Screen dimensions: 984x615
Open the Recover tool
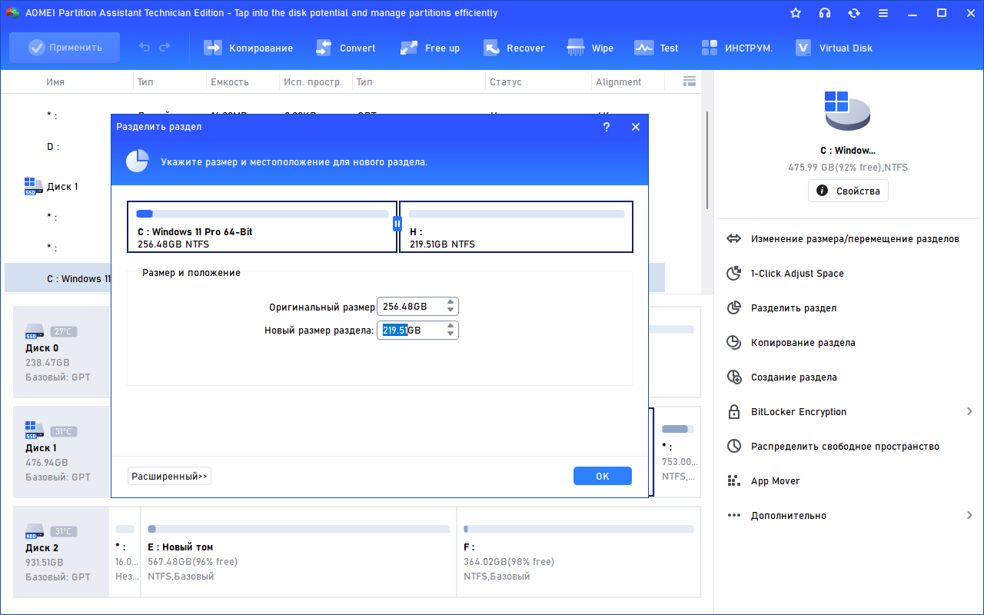(492, 48)
